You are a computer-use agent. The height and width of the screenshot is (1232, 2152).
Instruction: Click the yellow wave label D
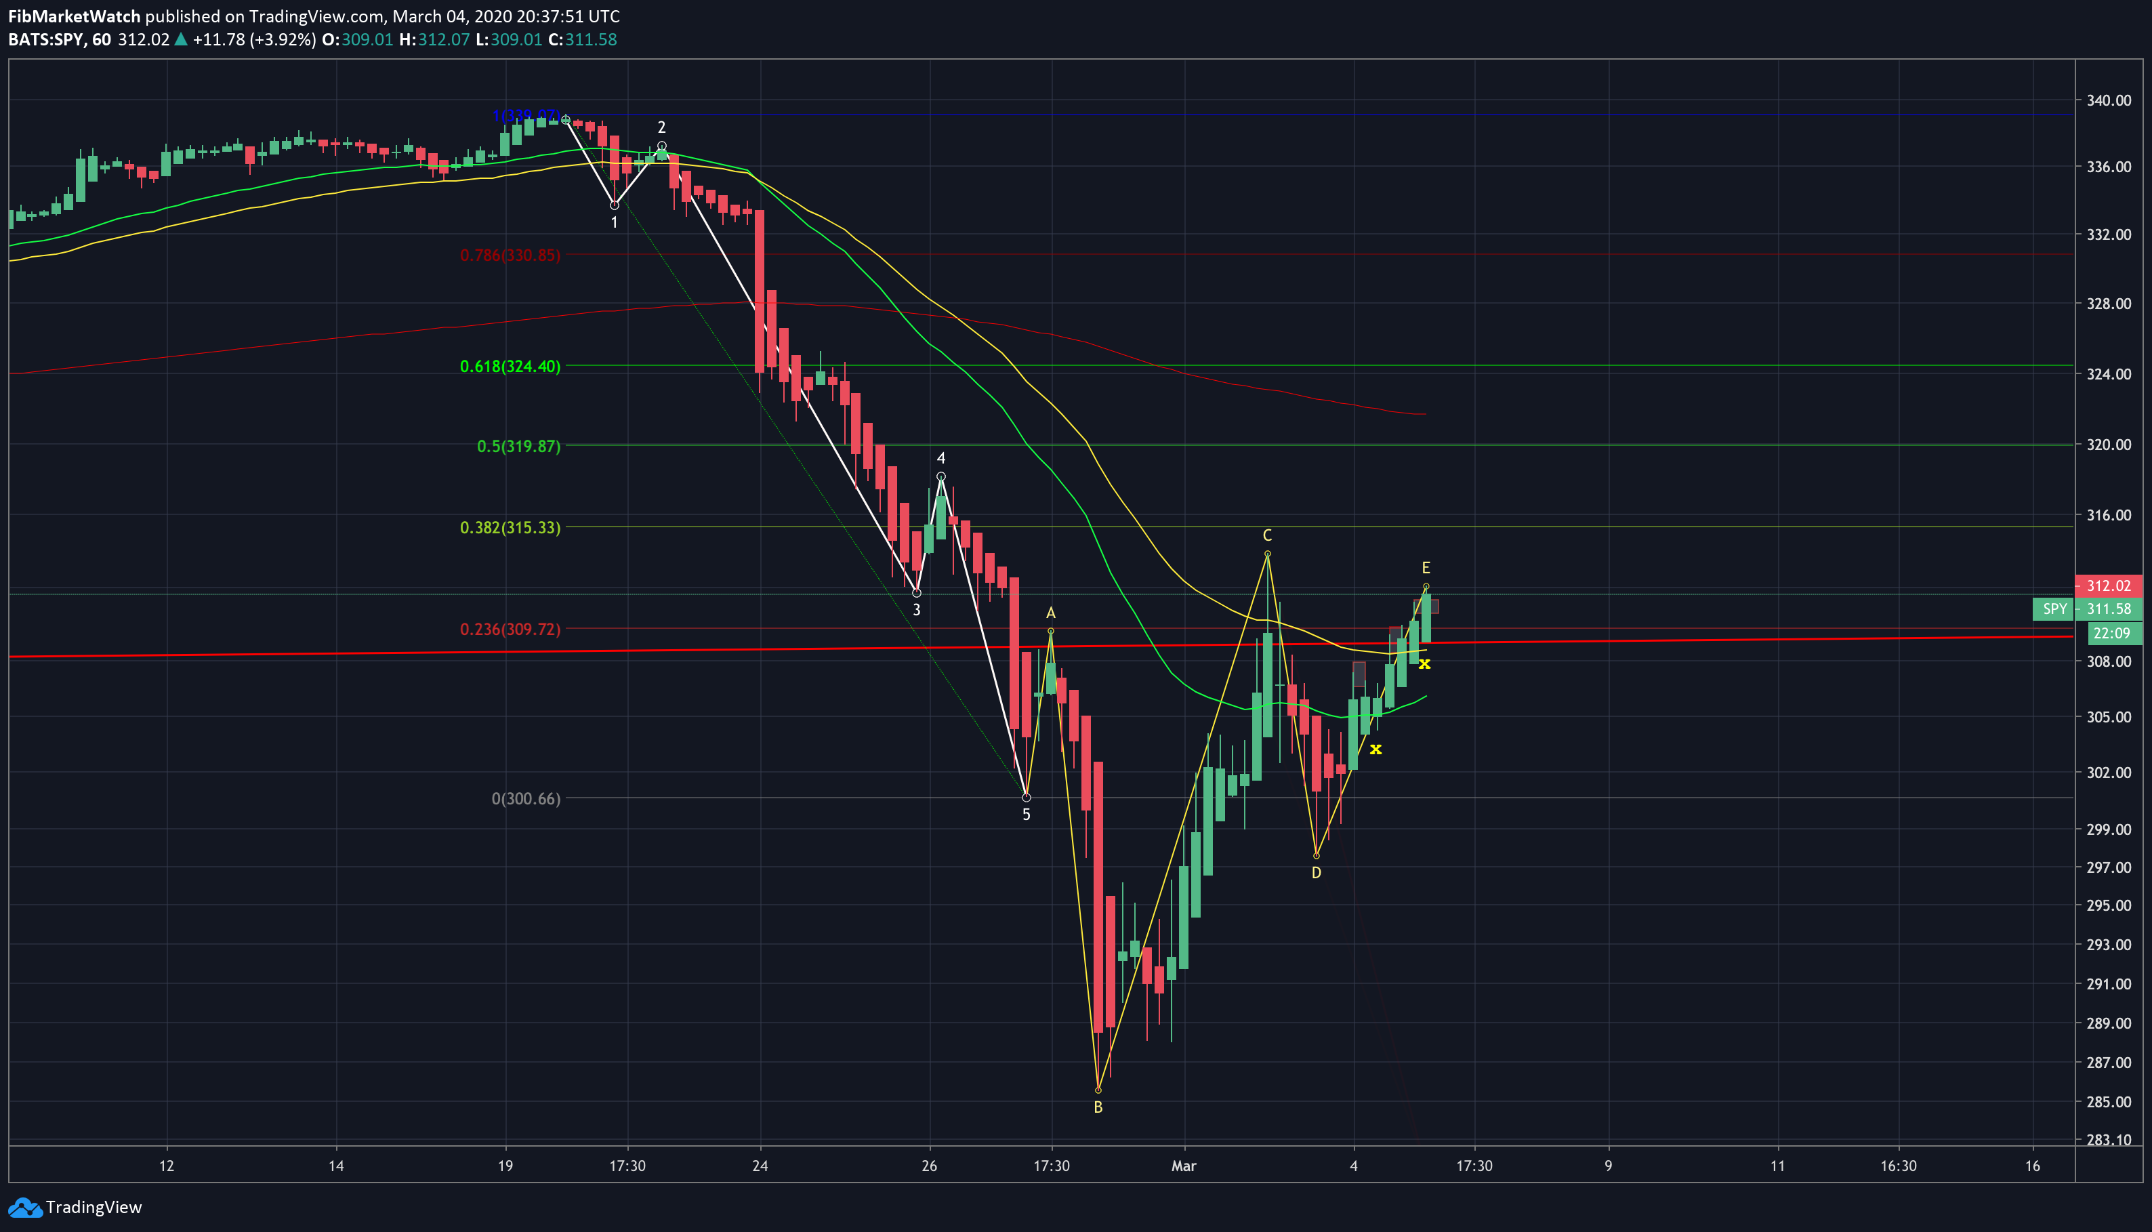tap(1317, 874)
